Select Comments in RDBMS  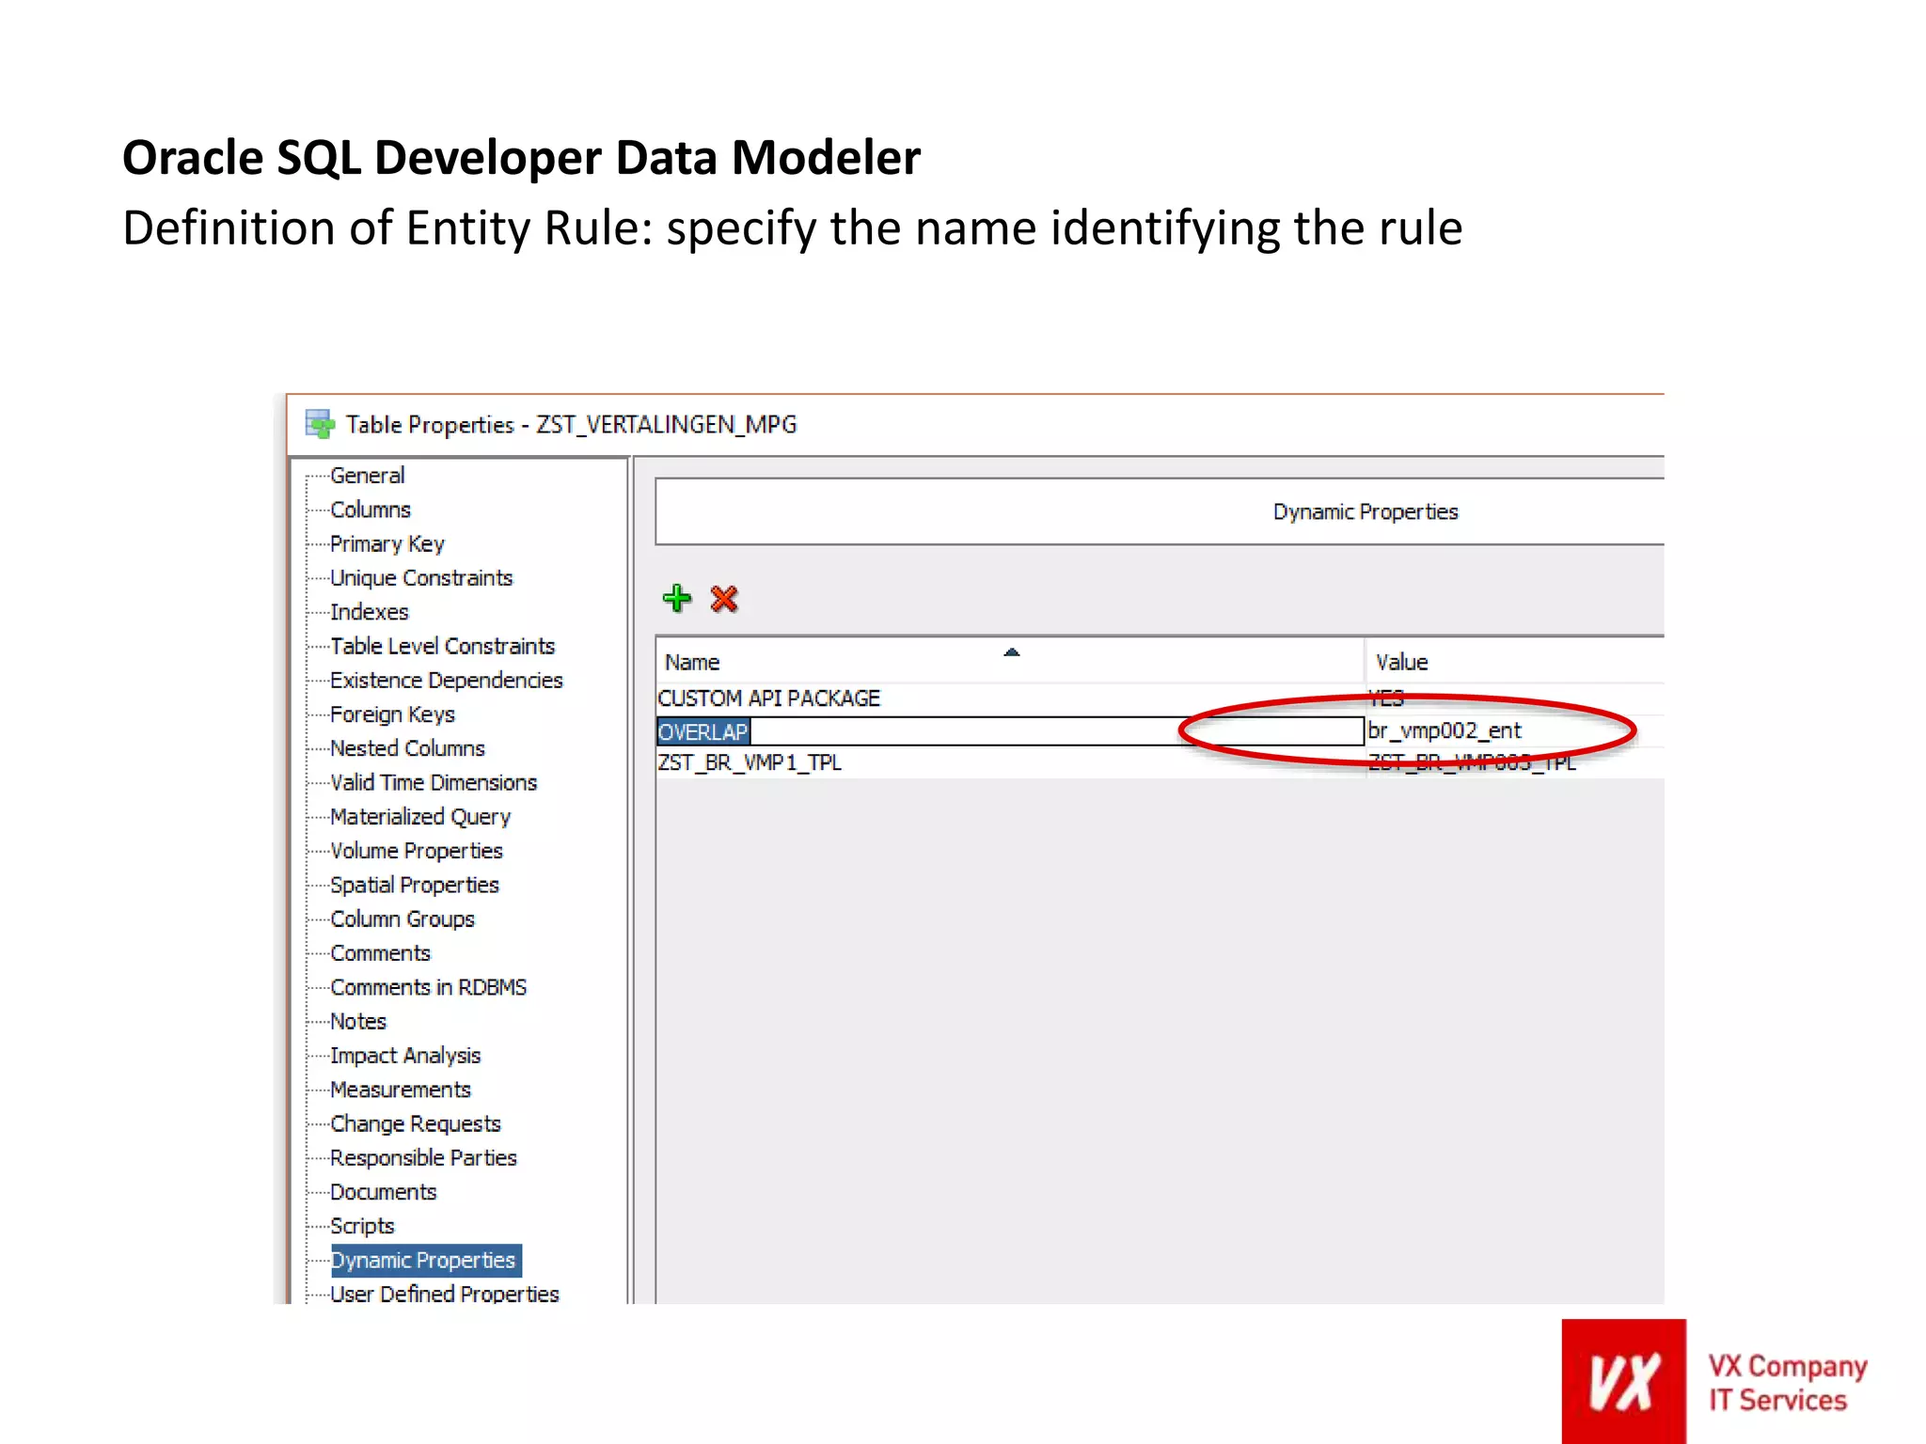(x=428, y=987)
